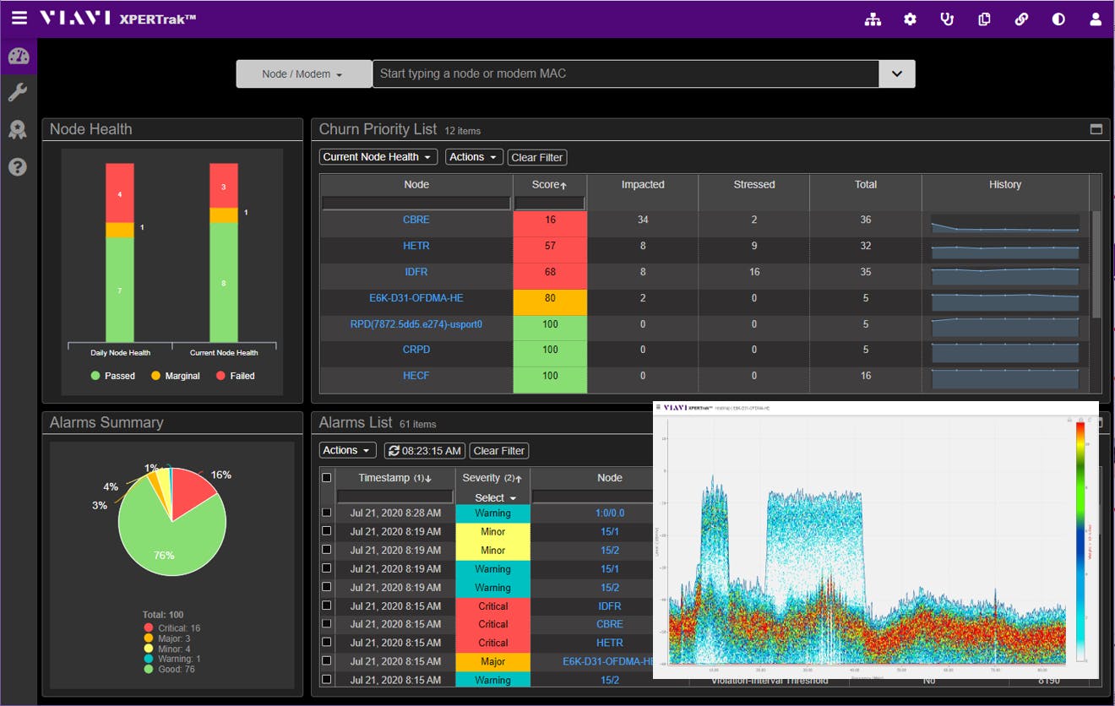Click the help question mark sidebar icon
1115x706 pixels.
[x=18, y=166]
